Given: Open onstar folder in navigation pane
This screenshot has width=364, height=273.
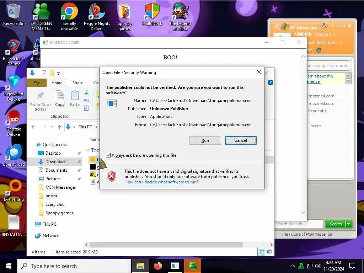Looking at the screenshot, I should tap(51, 196).
